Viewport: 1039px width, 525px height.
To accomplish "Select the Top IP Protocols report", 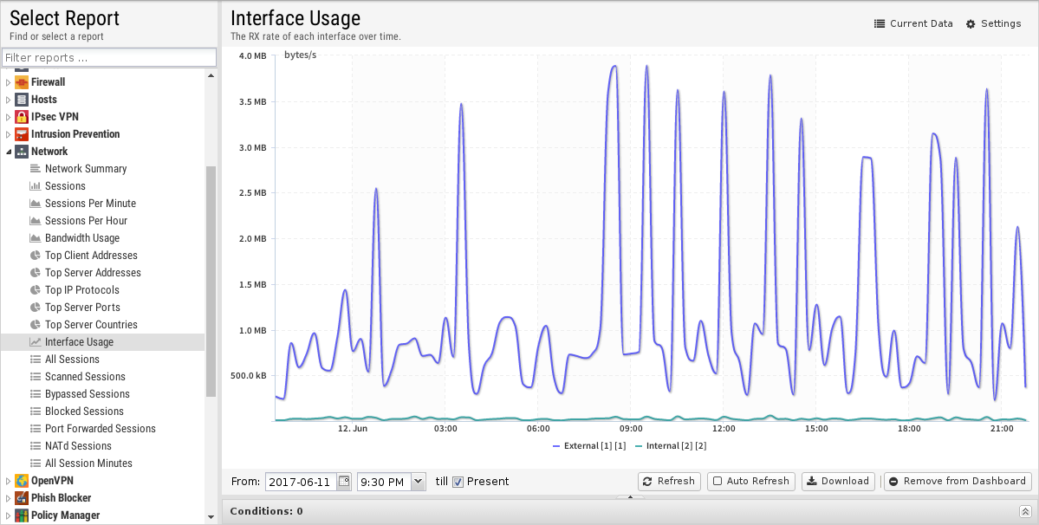I will 82,290.
